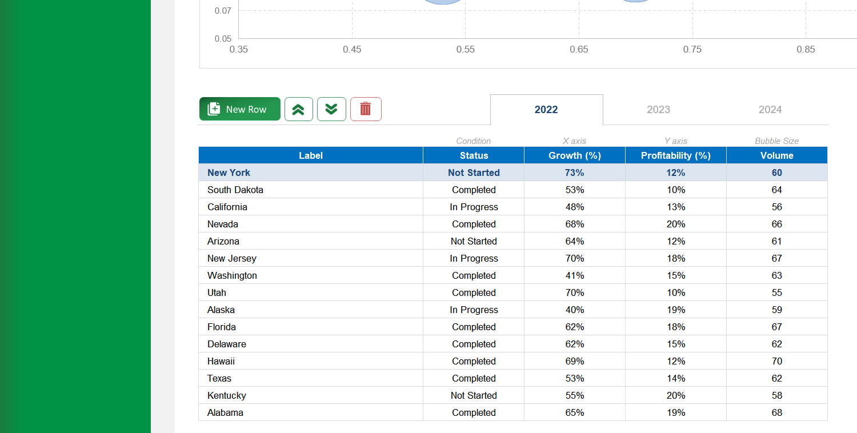Move the selected row down
The image size is (857, 433).
point(331,109)
